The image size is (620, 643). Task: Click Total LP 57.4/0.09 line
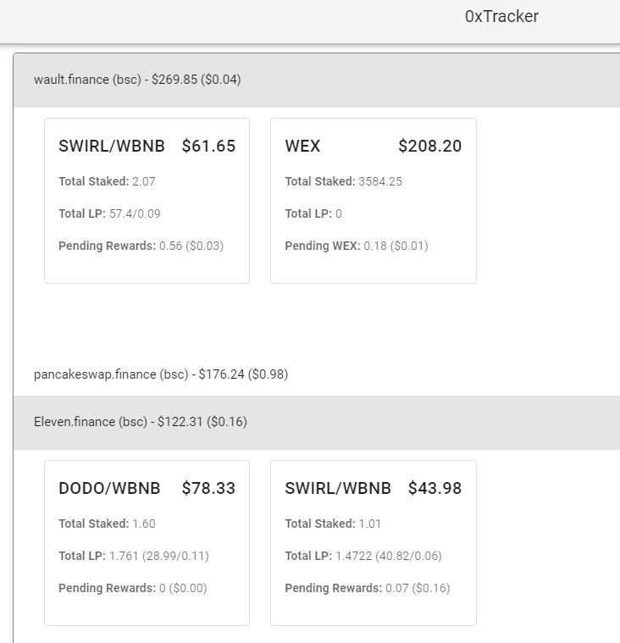109,213
